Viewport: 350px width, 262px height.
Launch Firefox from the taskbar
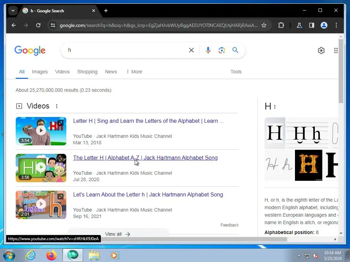(x=51, y=255)
